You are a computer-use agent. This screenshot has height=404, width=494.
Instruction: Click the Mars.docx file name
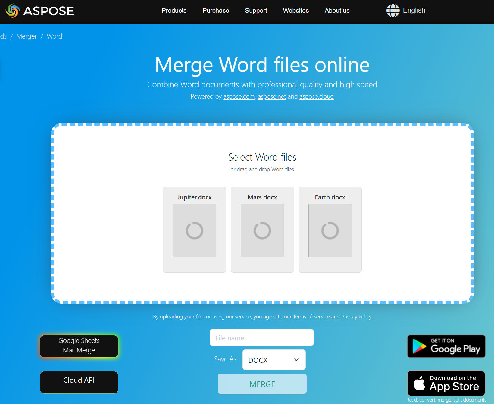click(x=262, y=197)
